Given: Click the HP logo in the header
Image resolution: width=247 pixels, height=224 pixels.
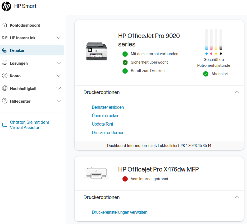Looking at the screenshot, I should tap(6, 6).
